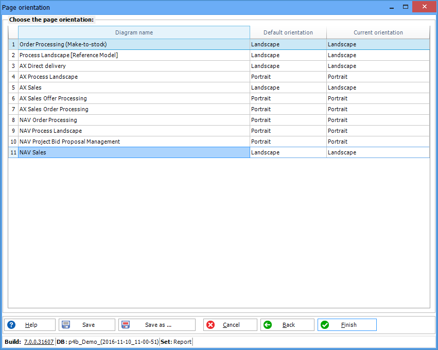The width and height of the screenshot is (438, 350).
Task: Sort by Current orientation column header
Action: tap(378, 32)
